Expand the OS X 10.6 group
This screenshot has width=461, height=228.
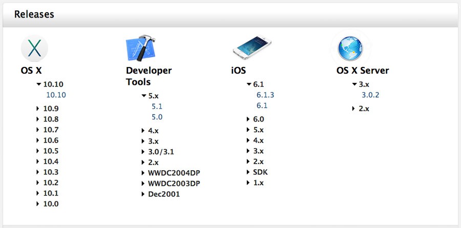click(37, 140)
